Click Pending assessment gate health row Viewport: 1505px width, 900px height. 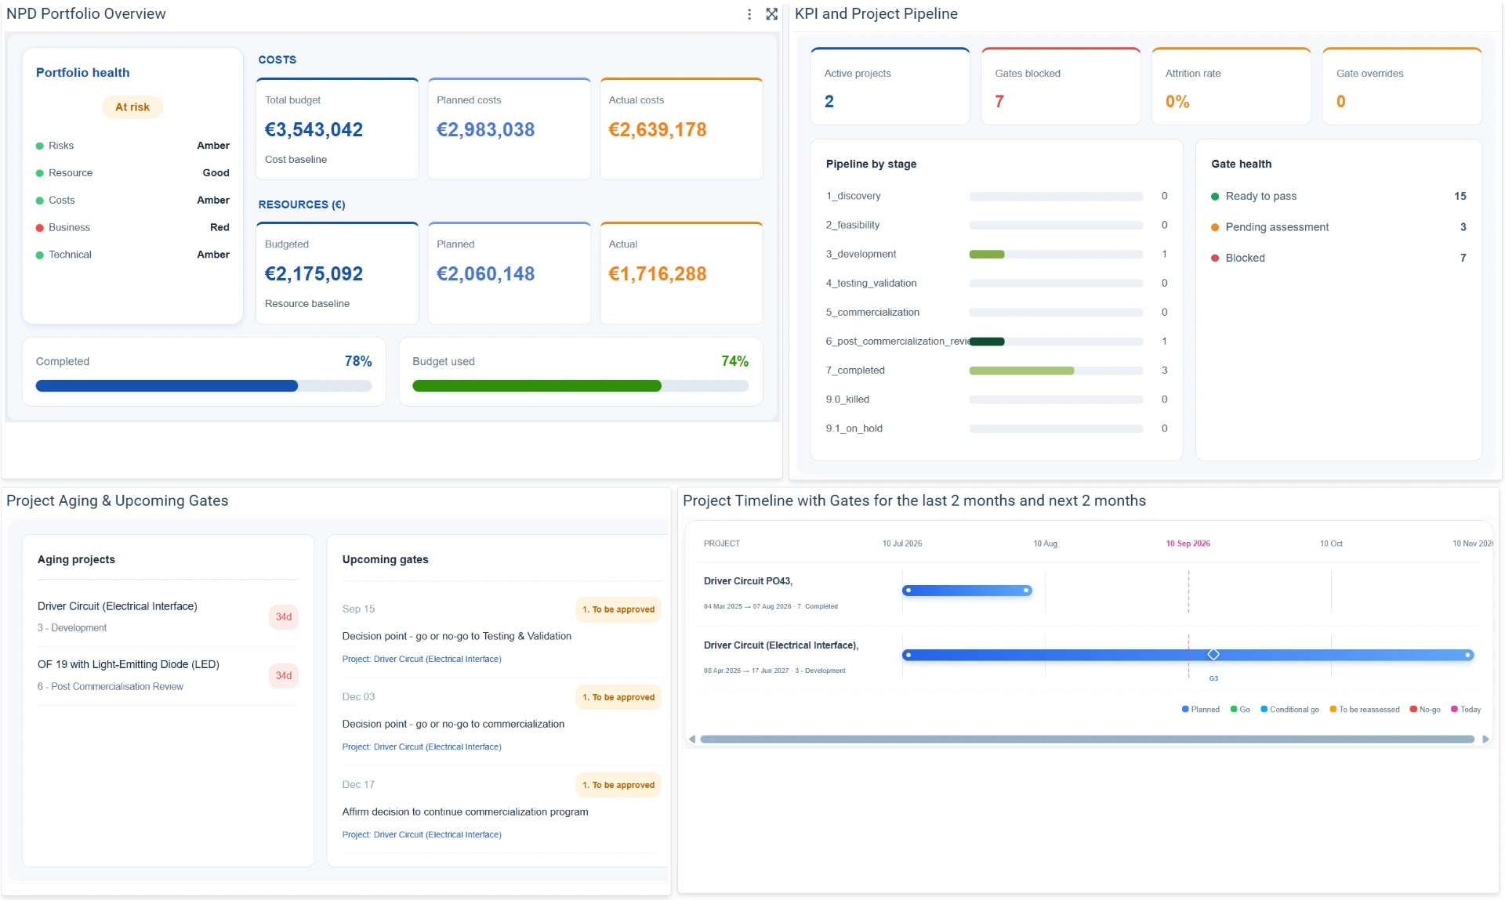tap(1339, 227)
